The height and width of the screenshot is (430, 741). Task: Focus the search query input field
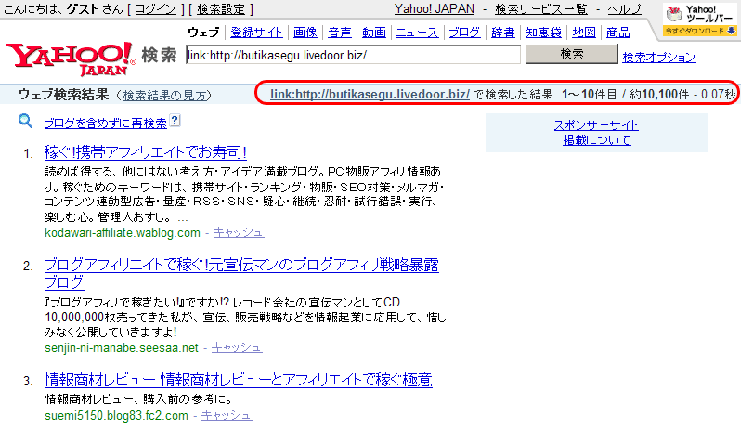(353, 55)
